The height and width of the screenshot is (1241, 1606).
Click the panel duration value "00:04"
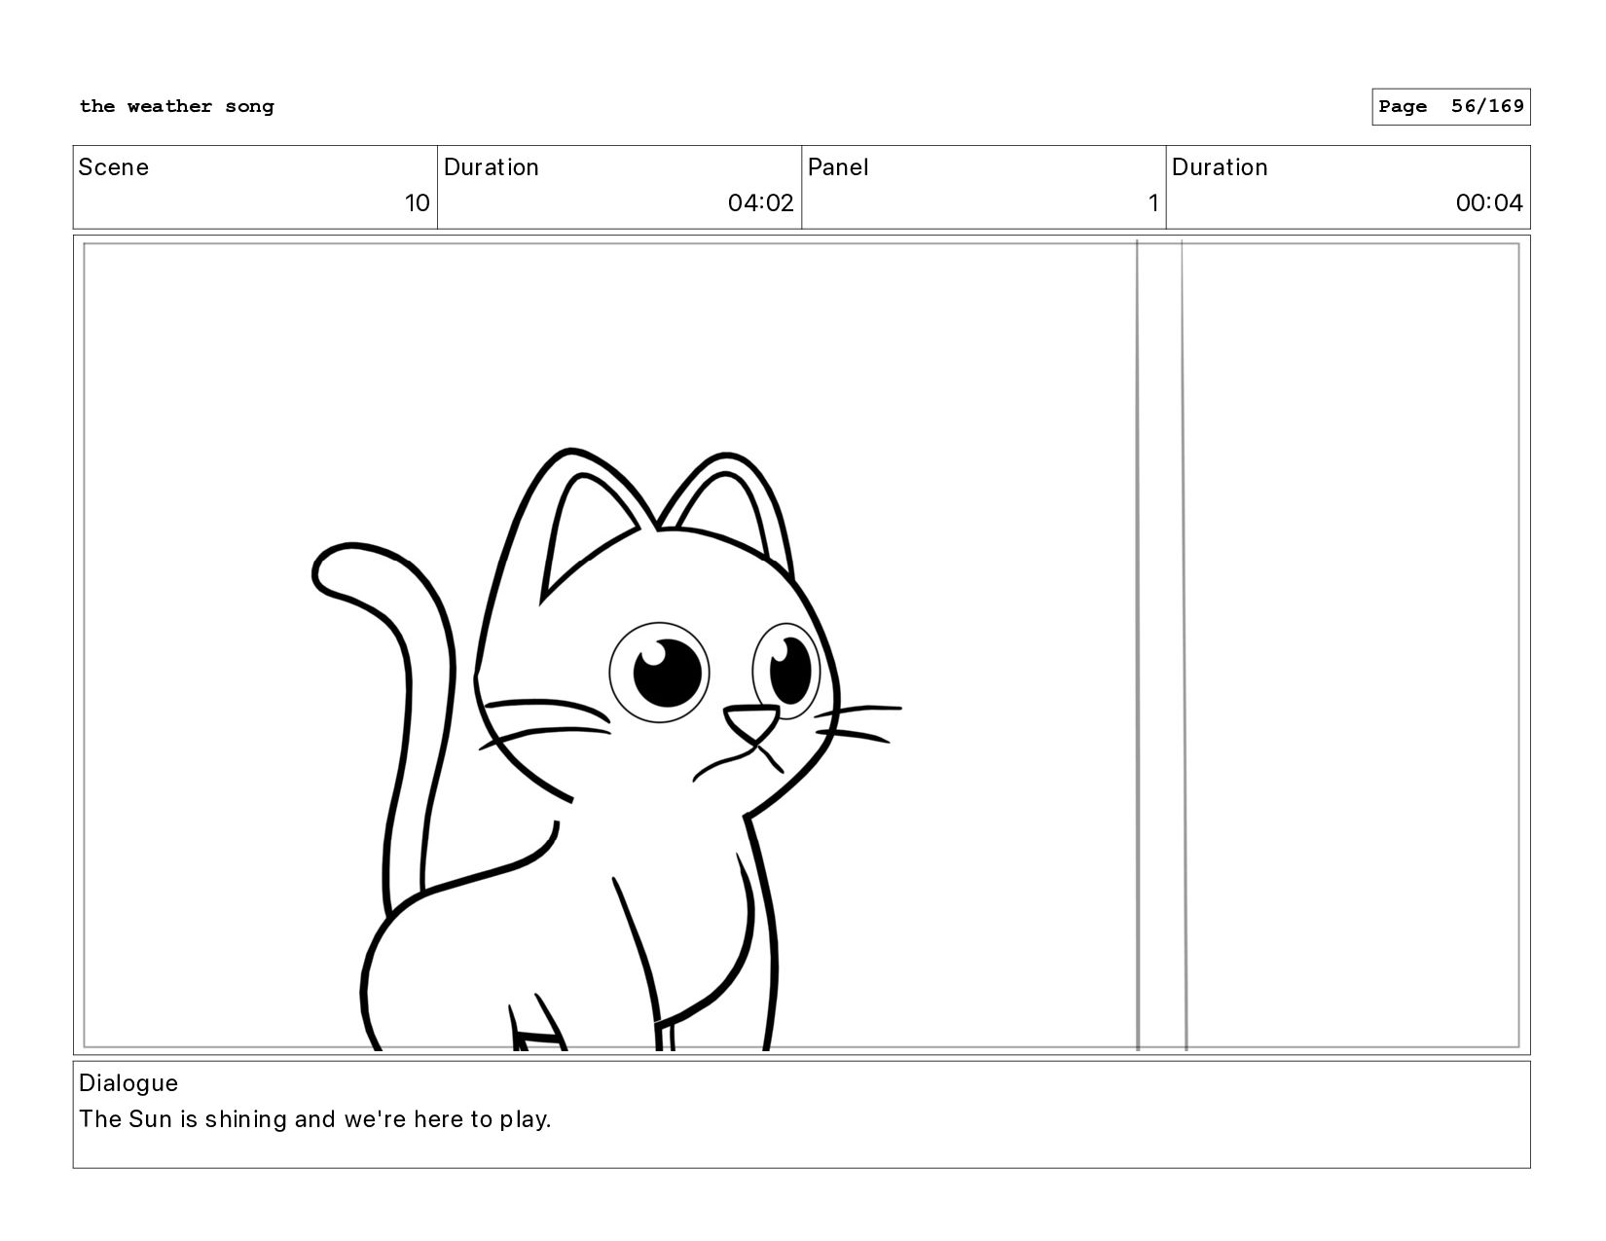[x=1488, y=203]
